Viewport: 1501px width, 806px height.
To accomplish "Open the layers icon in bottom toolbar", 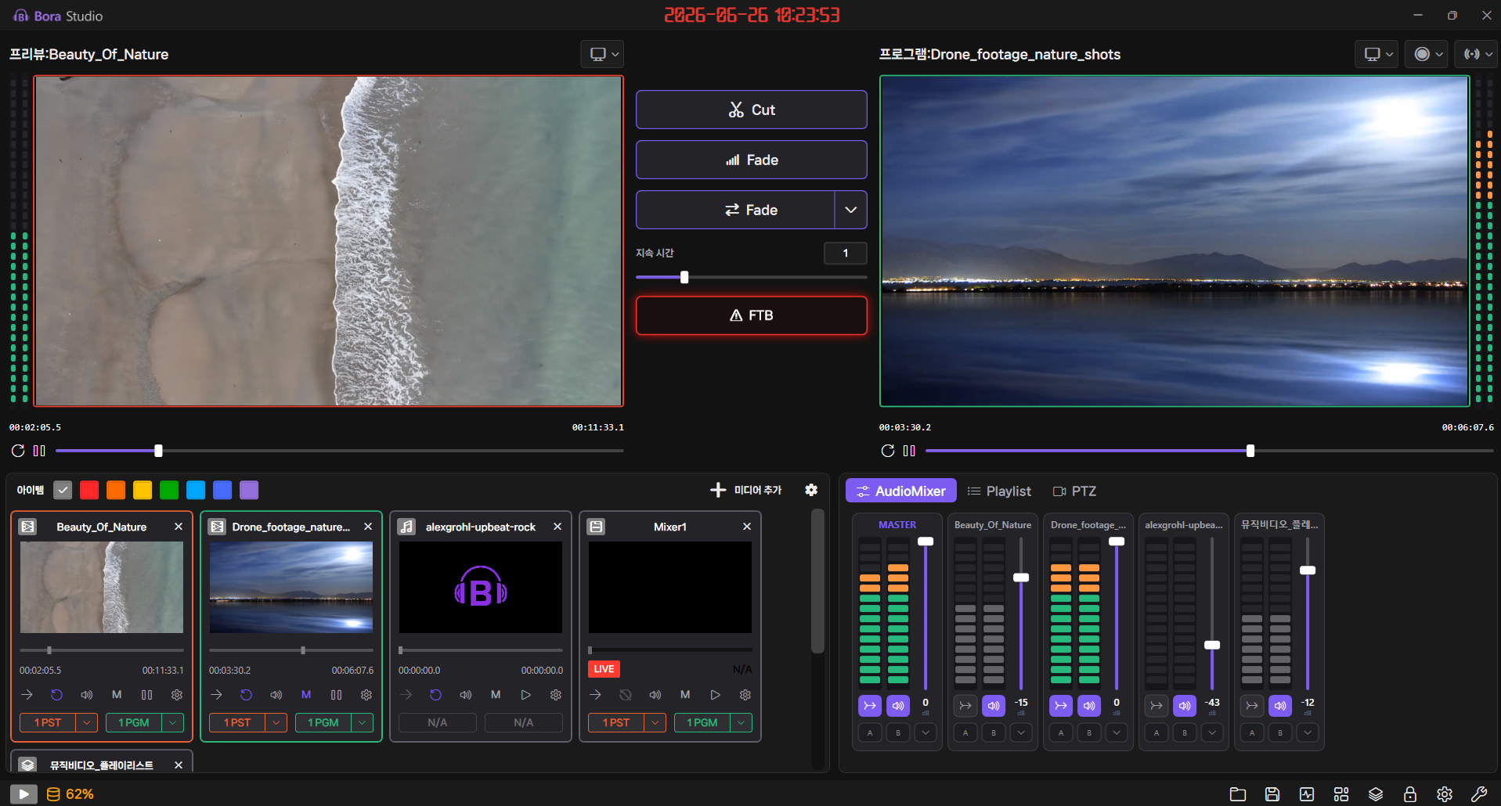I will [x=1376, y=794].
